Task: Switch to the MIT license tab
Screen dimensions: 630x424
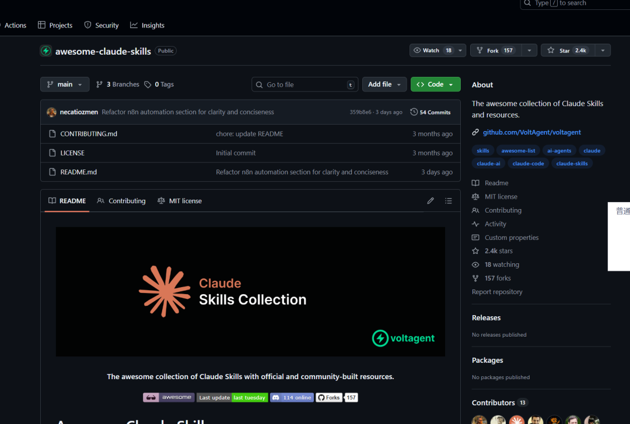Action: coord(180,201)
